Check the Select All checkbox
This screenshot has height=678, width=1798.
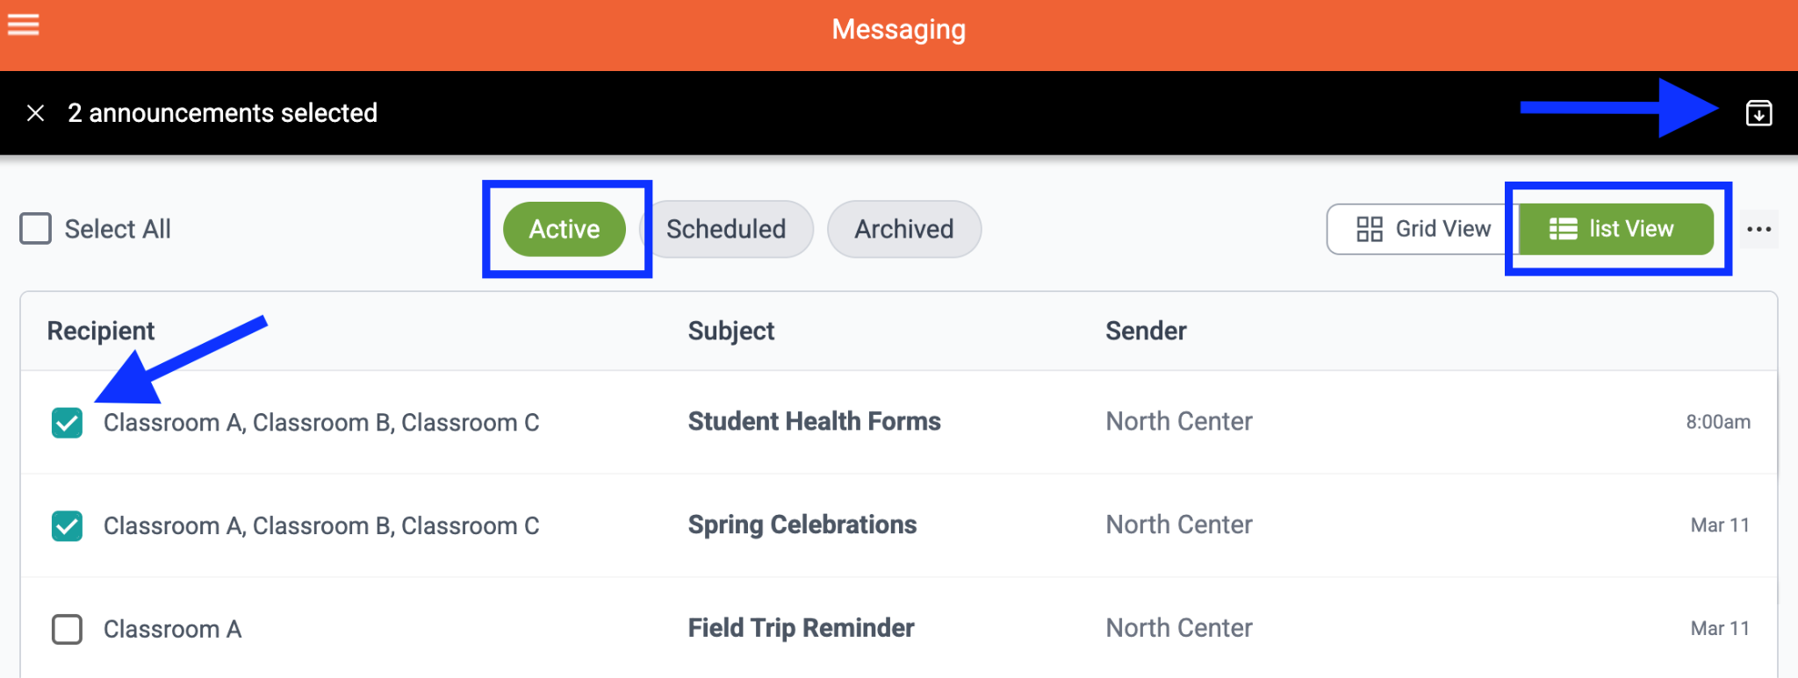click(36, 229)
